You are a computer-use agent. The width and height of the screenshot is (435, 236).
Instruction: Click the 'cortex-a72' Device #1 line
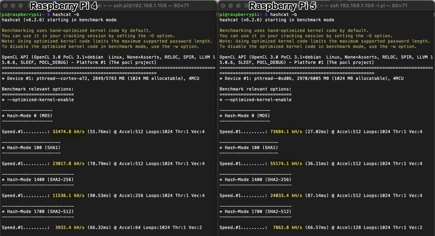(101, 78)
